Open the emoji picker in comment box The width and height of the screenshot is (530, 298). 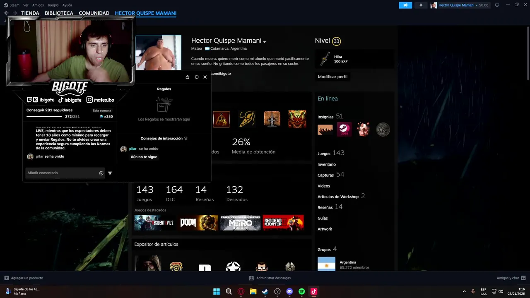(x=101, y=173)
